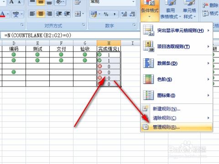The image size is (219, 164).
Task: Increase cell indent
Action: pos(67,14)
